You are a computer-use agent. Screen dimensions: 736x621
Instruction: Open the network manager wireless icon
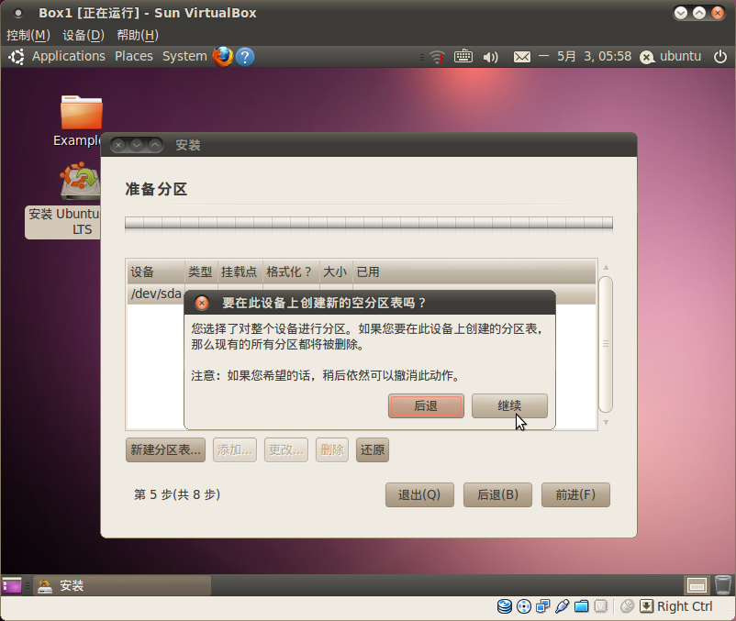point(438,57)
